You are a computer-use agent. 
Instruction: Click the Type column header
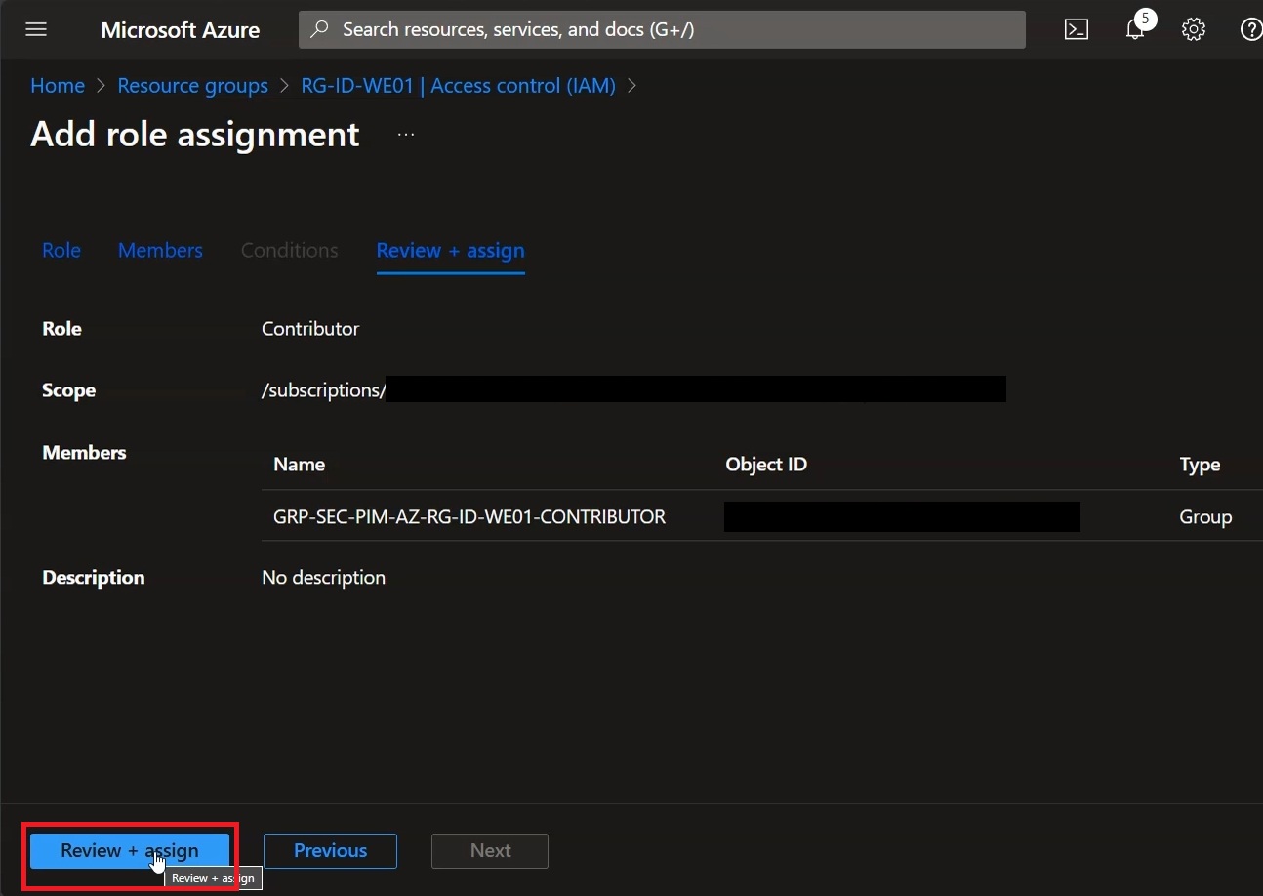point(1200,465)
